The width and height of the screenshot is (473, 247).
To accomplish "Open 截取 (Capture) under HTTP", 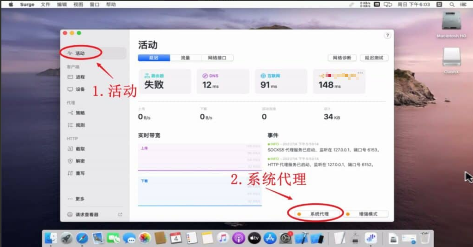I will tap(80, 149).
